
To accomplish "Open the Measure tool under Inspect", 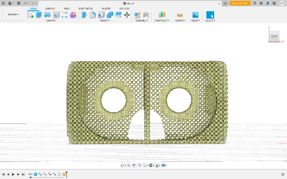I will [180, 15].
